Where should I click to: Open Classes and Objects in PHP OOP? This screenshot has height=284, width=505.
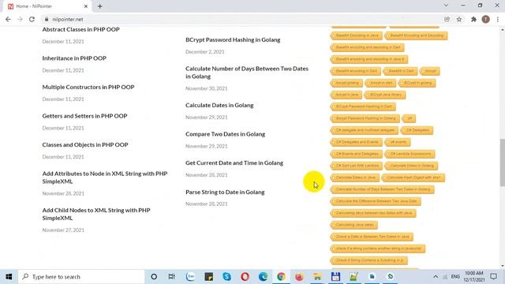click(x=85, y=145)
